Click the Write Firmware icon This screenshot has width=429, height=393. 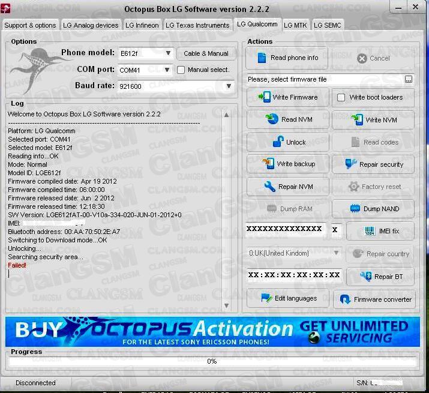point(264,97)
